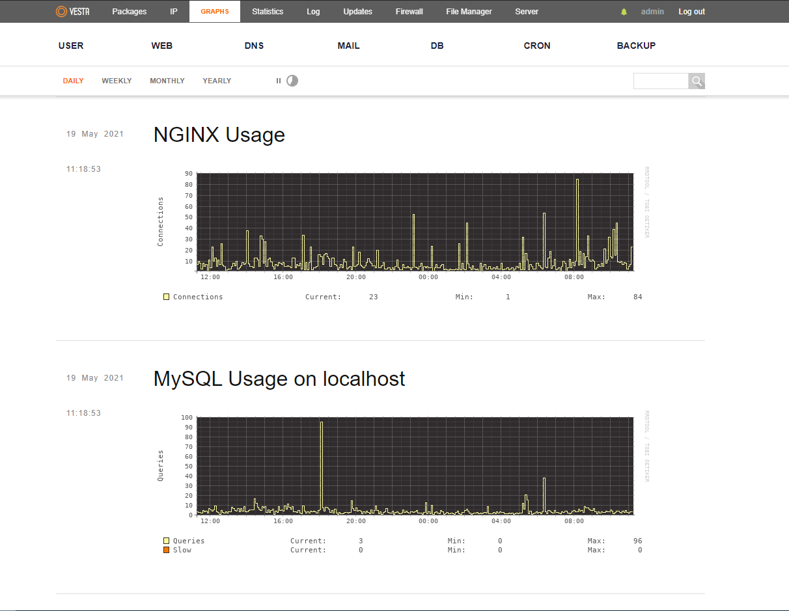Click the NGINX Usage heading
This screenshot has height=611, width=789.
click(x=219, y=135)
